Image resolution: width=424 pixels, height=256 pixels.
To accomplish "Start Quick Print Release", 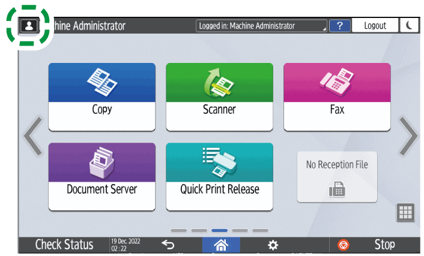I will (x=219, y=176).
